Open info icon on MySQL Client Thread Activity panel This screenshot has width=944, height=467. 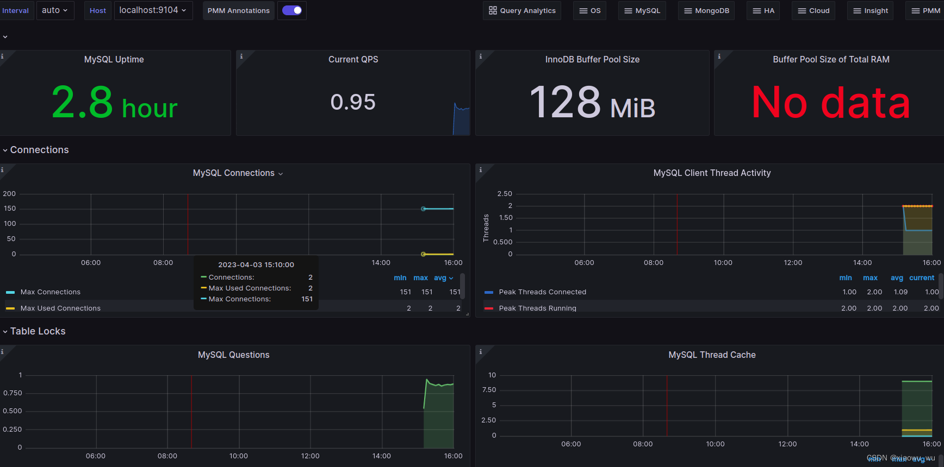pyautogui.click(x=480, y=169)
